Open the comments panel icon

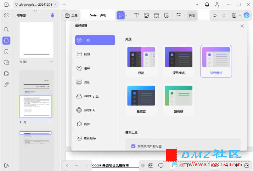(6, 62)
